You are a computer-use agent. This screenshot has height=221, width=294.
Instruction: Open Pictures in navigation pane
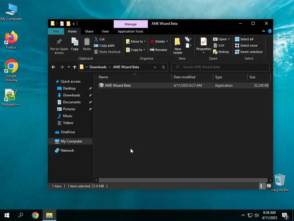click(x=69, y=109)
